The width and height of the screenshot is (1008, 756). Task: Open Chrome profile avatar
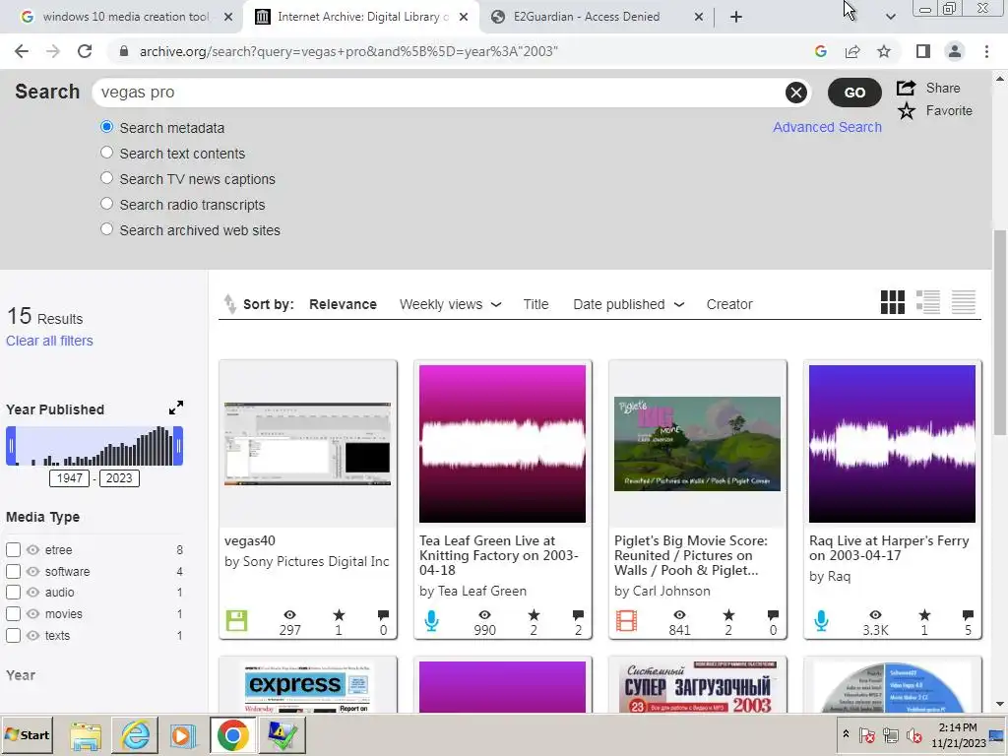tap(955, 51)
